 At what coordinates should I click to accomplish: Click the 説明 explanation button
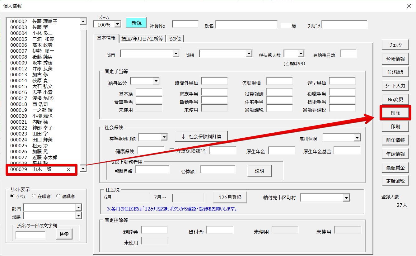259,171
